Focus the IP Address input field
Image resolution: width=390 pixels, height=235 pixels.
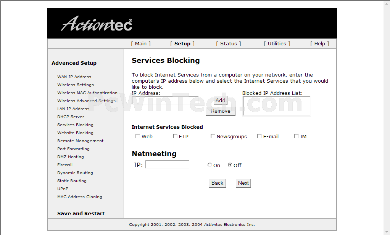[x=165, y=100]
